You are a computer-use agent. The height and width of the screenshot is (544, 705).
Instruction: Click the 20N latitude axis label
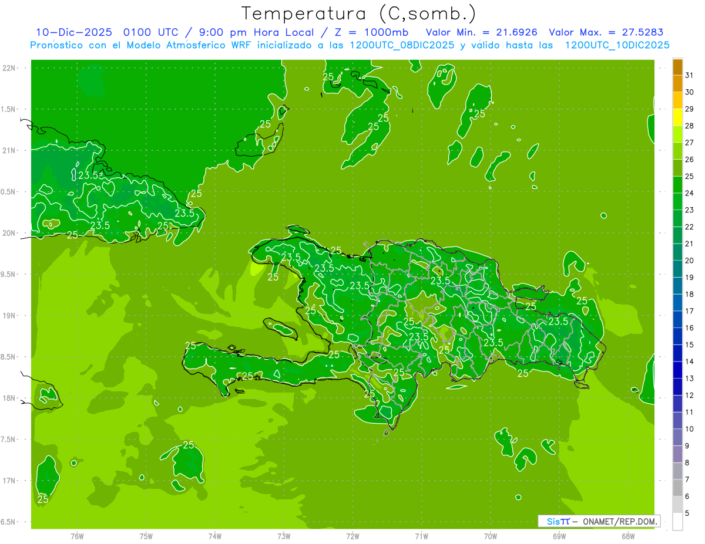[8, 233]
